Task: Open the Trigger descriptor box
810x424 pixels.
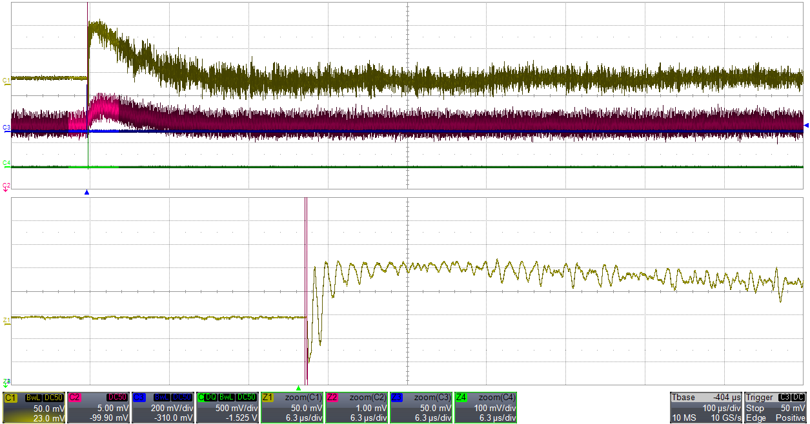Action: (776, 407)
